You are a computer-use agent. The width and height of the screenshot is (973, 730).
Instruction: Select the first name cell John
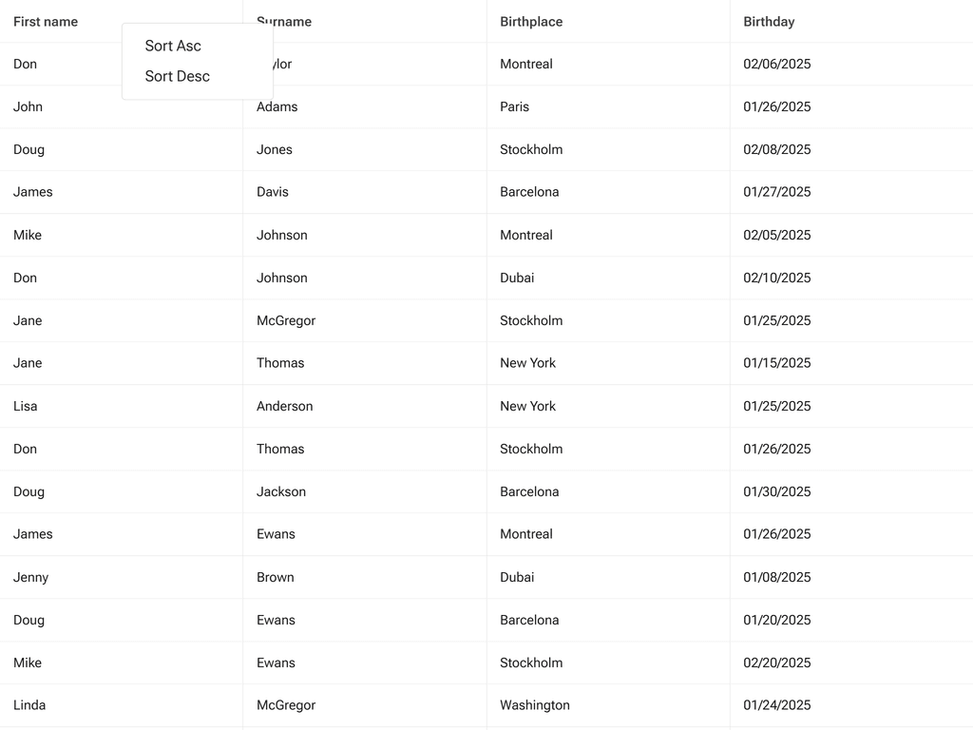(29, 106)
